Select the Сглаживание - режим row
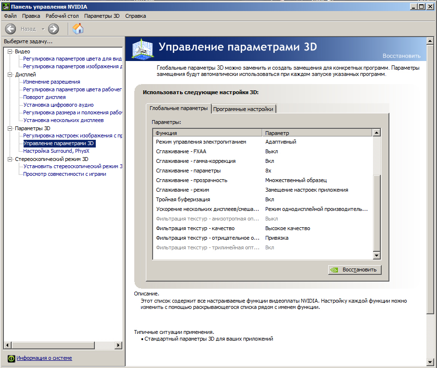437x368 pixels. point(262,190)
